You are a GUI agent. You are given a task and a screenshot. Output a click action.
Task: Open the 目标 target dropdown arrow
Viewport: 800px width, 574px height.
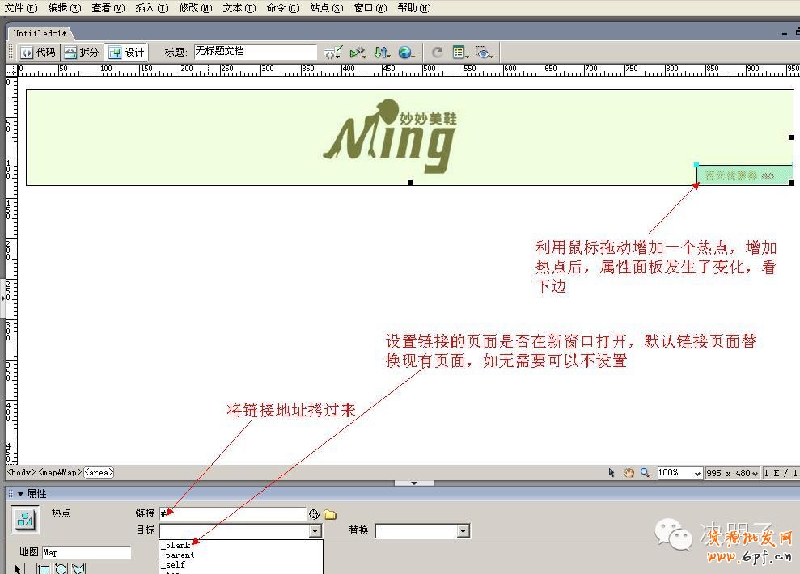(315, 531)
